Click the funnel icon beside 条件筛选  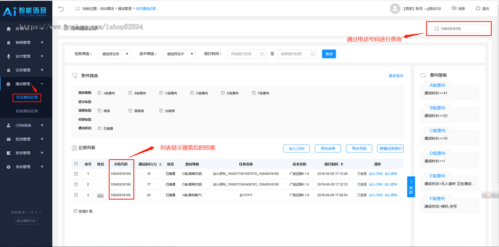pos(74,76)
